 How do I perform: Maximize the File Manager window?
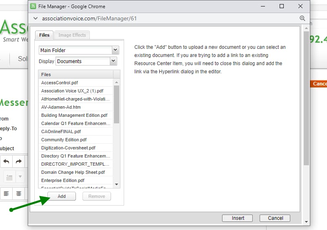tap(282, 6)
